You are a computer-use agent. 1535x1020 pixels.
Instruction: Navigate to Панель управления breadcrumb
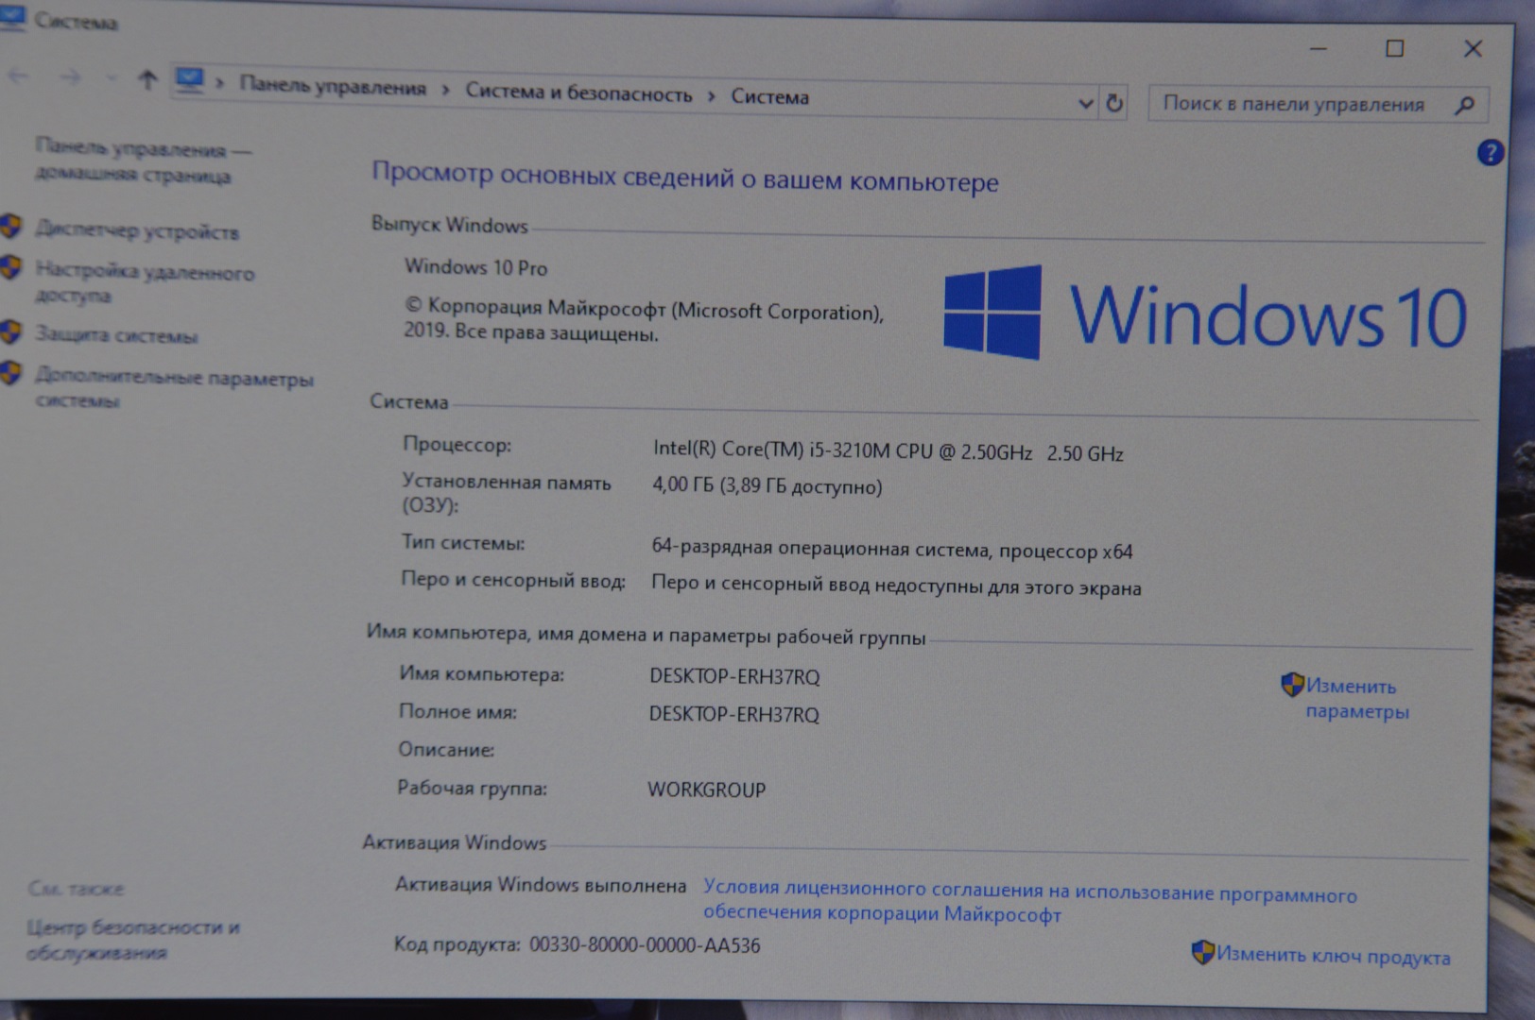pyautogui.click(x=333, y=86)
